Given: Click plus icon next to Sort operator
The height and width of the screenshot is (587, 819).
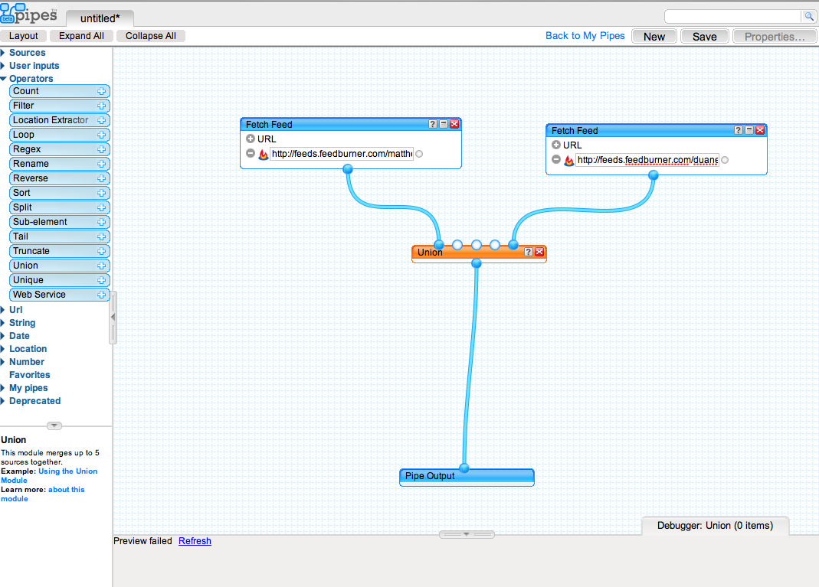Looking at the screenshot, I should pos(101,193).
